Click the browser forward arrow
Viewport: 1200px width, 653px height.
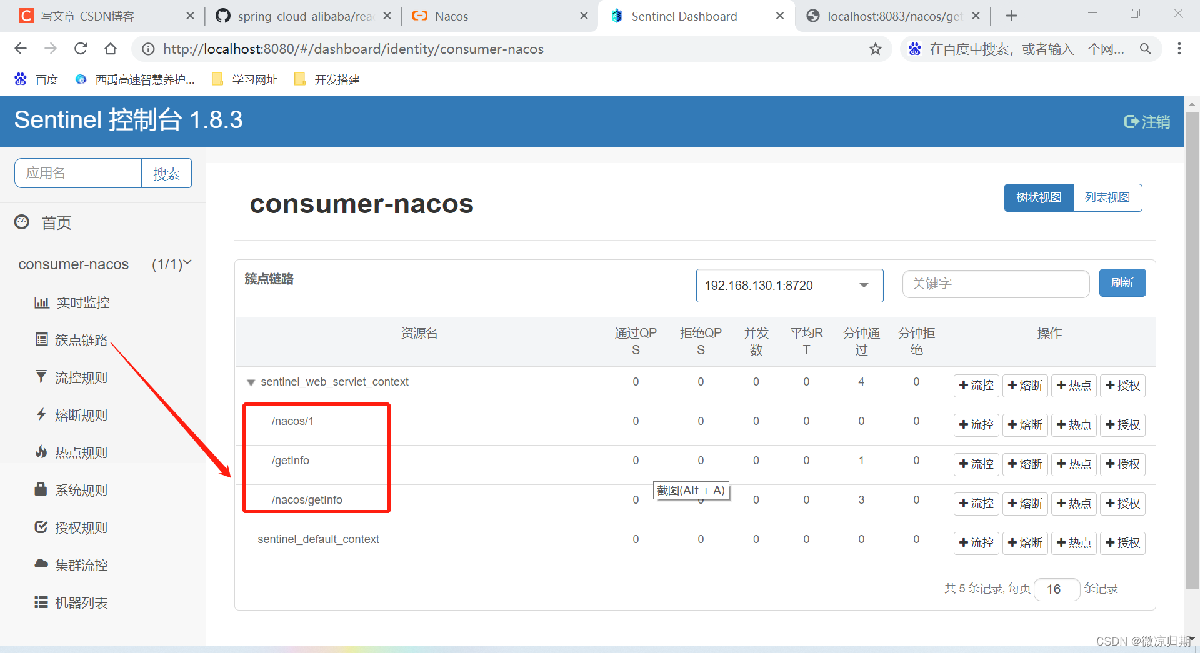tap(51, 49)
